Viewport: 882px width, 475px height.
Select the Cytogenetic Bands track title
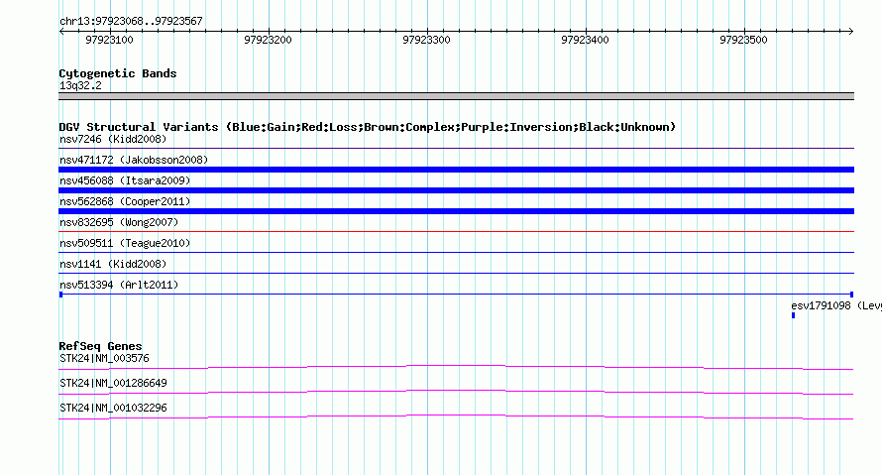118,73
